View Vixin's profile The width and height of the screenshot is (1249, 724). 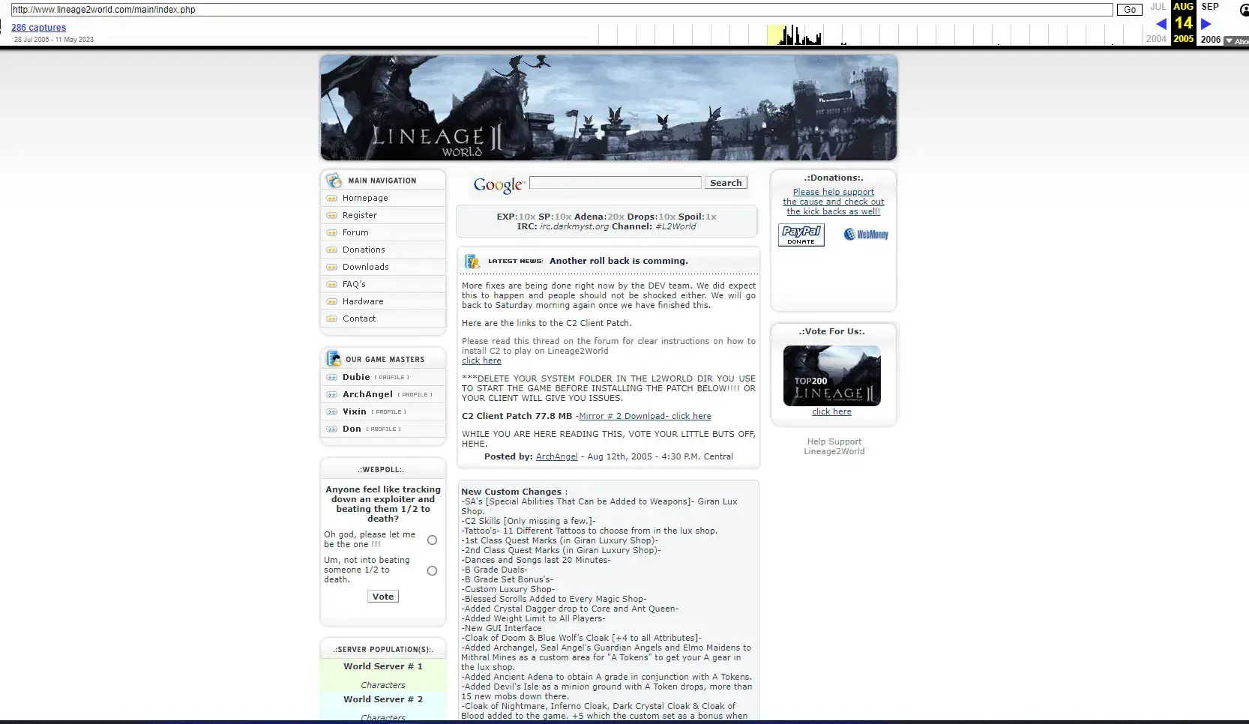(x=388, y=412)
